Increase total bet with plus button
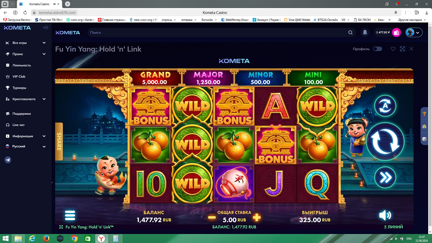Screen dimensions: 432x243 click(256, 217)
